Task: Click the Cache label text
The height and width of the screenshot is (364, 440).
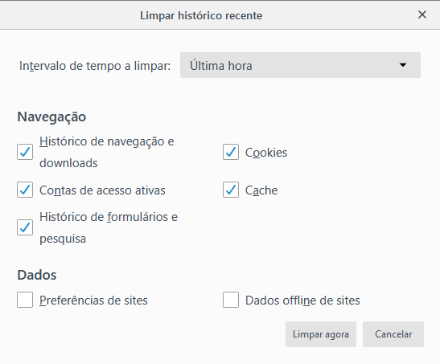Action: point(261,190)
